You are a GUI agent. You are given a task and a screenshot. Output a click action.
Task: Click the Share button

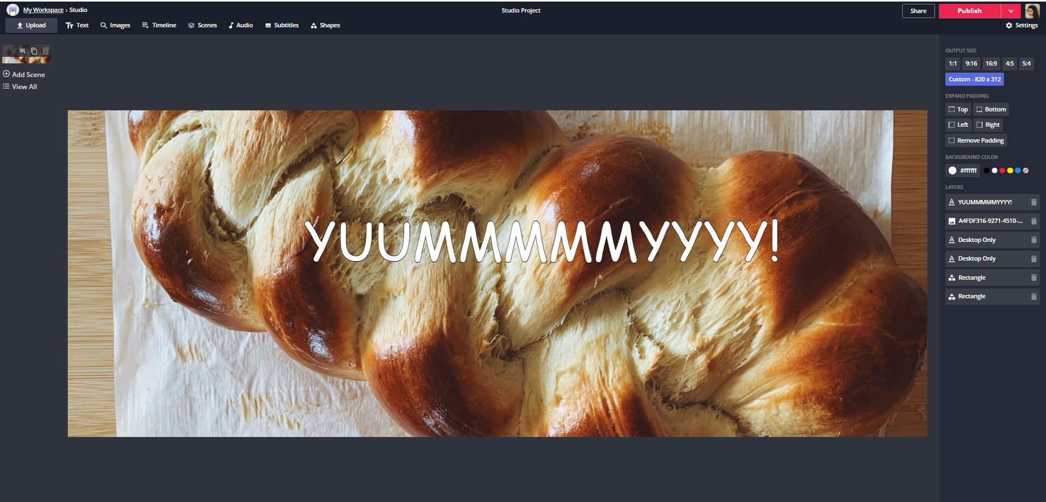coord(918,11)
